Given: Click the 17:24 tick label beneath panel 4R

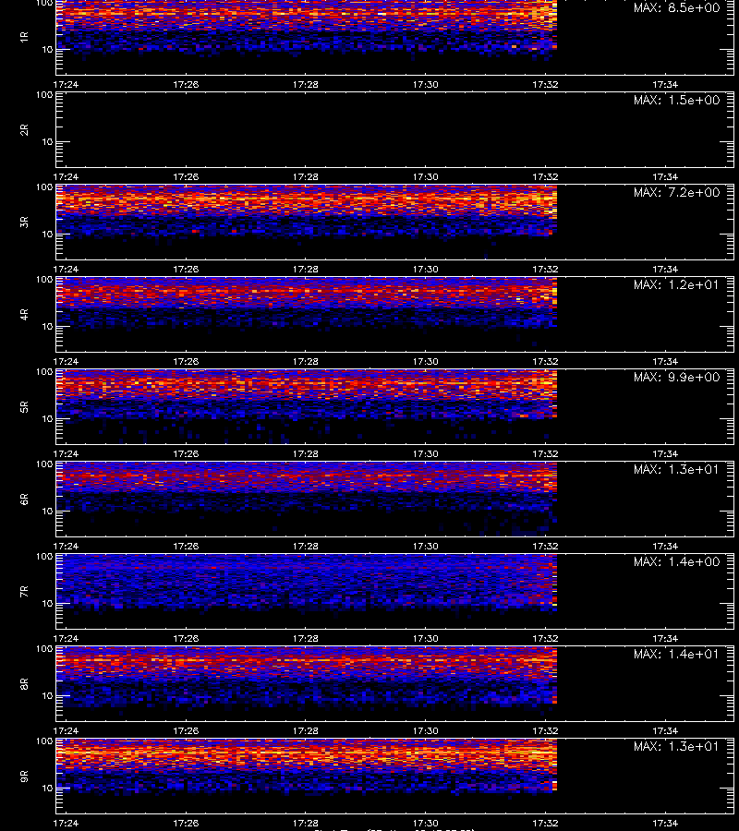Looking at the screenshot, I should coord(66,361).
